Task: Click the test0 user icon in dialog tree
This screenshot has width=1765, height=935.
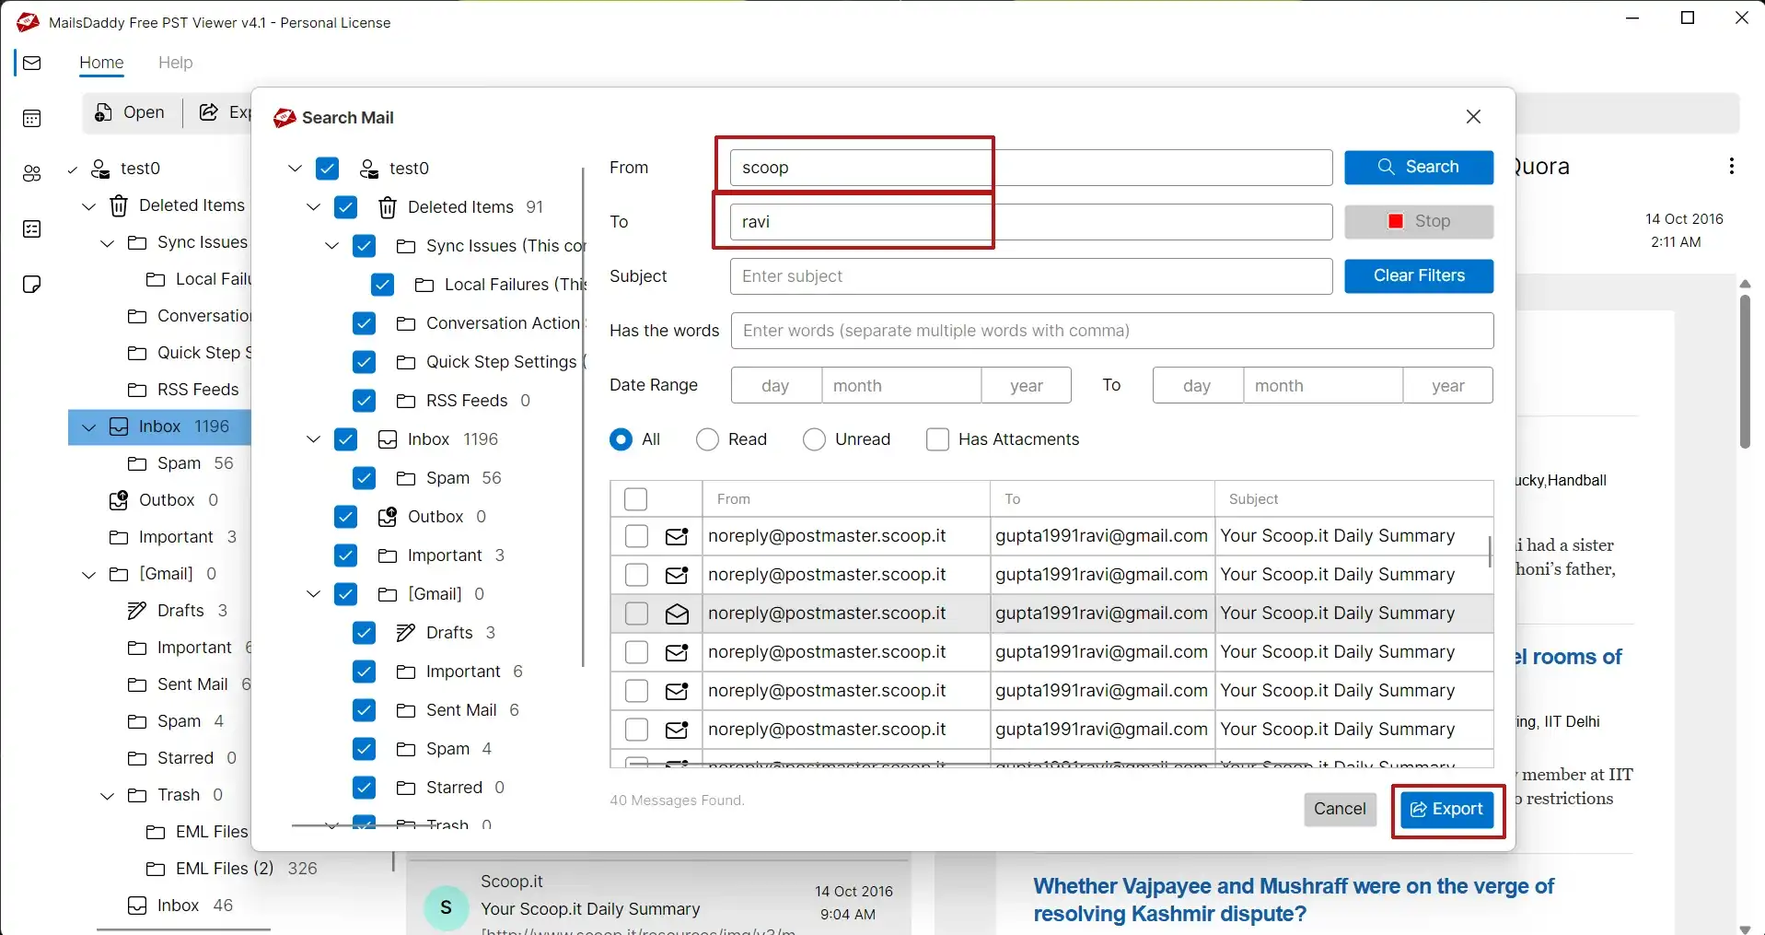Action: pos(369,169)
